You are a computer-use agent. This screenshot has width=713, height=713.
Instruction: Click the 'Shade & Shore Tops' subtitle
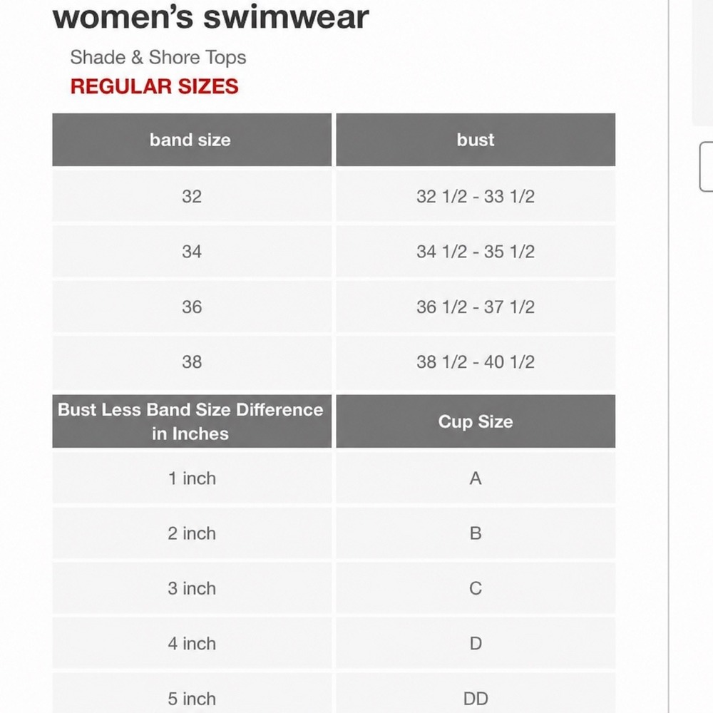(158, 58)
